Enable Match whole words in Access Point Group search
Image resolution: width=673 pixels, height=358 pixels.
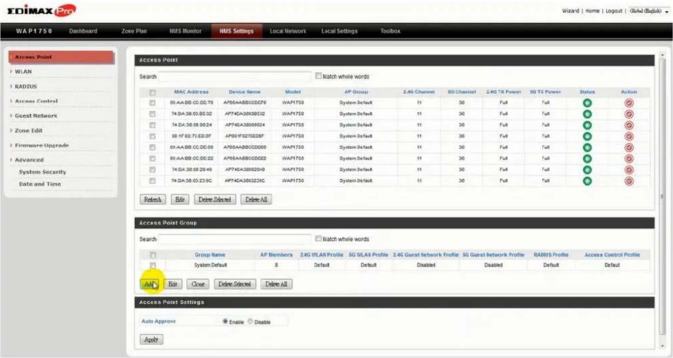(318, 239)
